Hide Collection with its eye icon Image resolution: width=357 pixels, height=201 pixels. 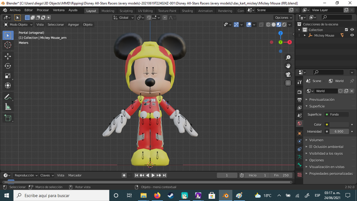coord(352,30)
